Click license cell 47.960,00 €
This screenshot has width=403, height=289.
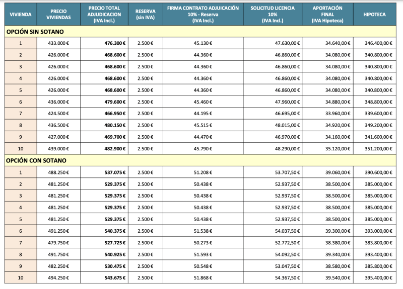(273, 102)
